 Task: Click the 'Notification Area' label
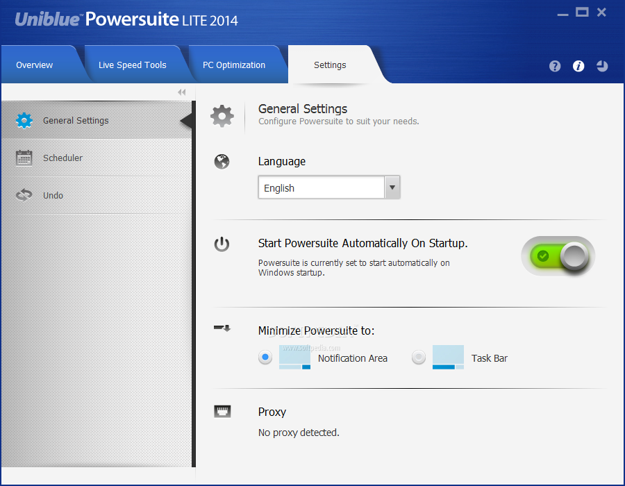(353, 358)
